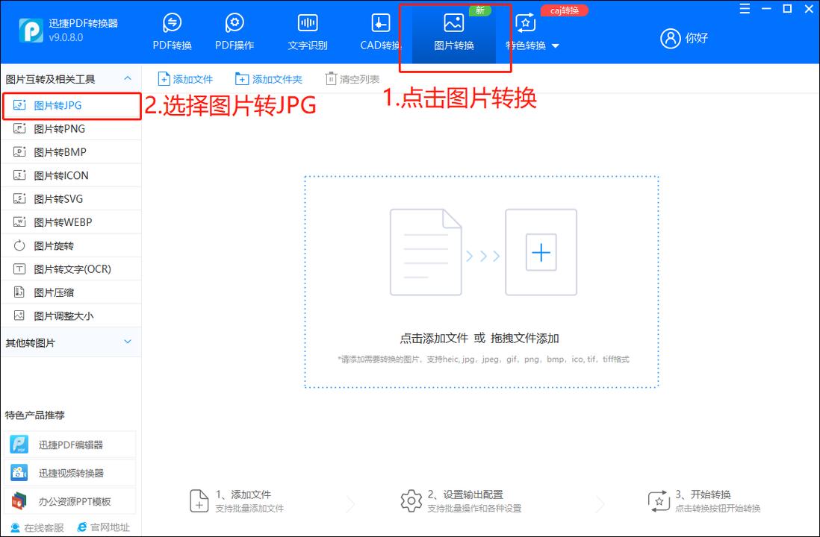Click the user avatar icon
The width and height of the screenshot is (820, 537).
(670, 38)
